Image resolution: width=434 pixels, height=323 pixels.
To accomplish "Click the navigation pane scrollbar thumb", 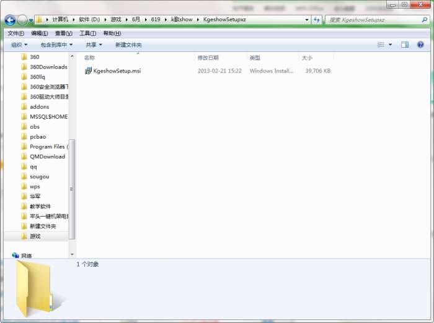I will tap(72, 189).
